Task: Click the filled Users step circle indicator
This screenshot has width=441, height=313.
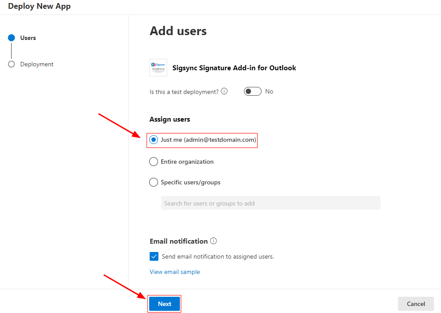Action: tap(11, 38)
